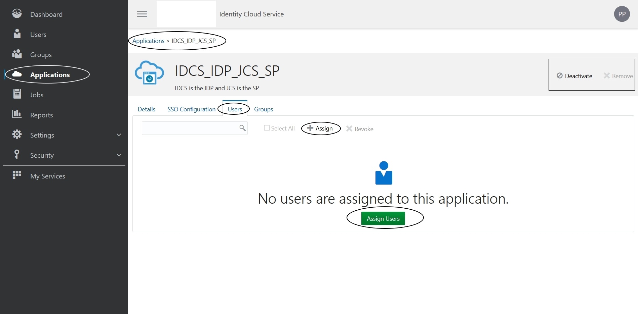
Task: Click the Reports bar chart icon
Action: click(17, 114)
